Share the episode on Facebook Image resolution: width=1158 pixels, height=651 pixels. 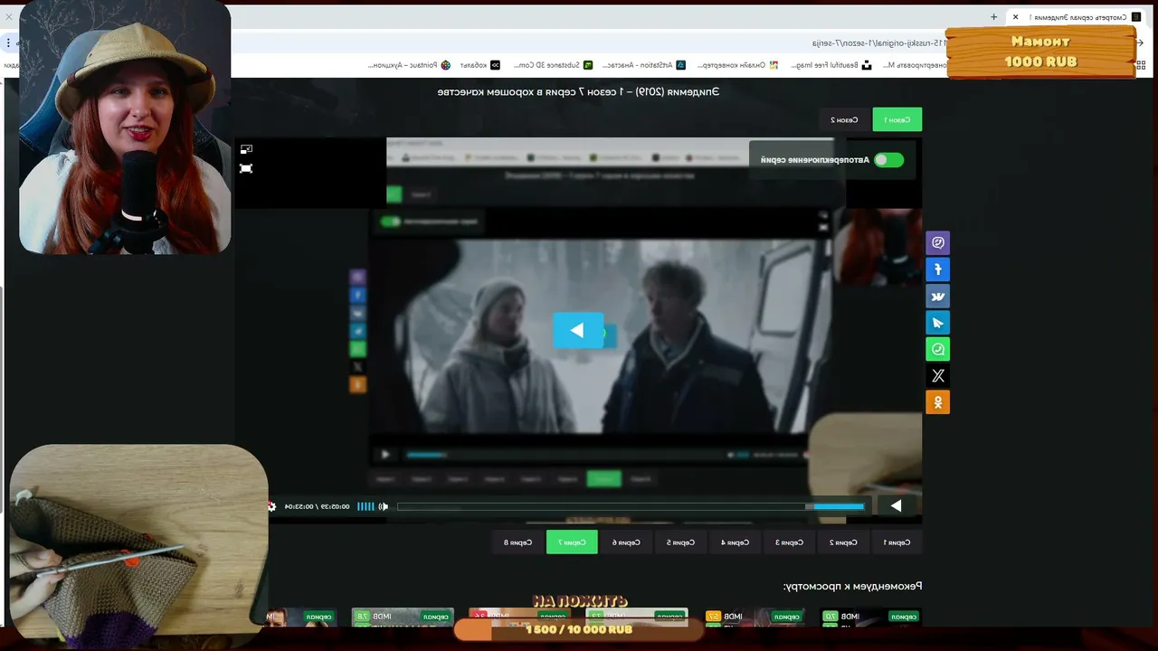pyautogui.click(x=937, y=269)
